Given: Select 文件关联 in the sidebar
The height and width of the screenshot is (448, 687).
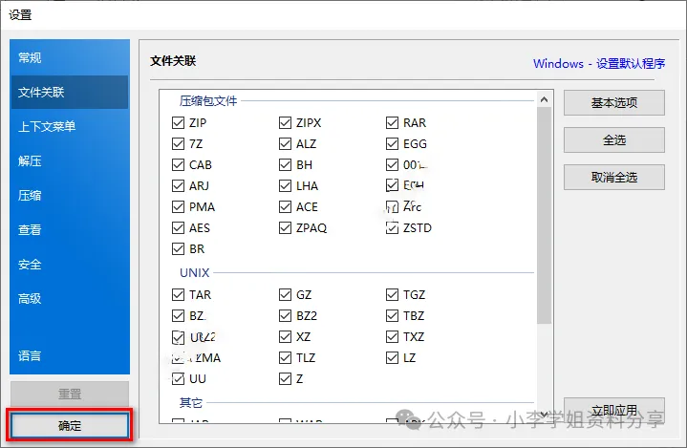Looking at the screenshot, I should (70, 93).
